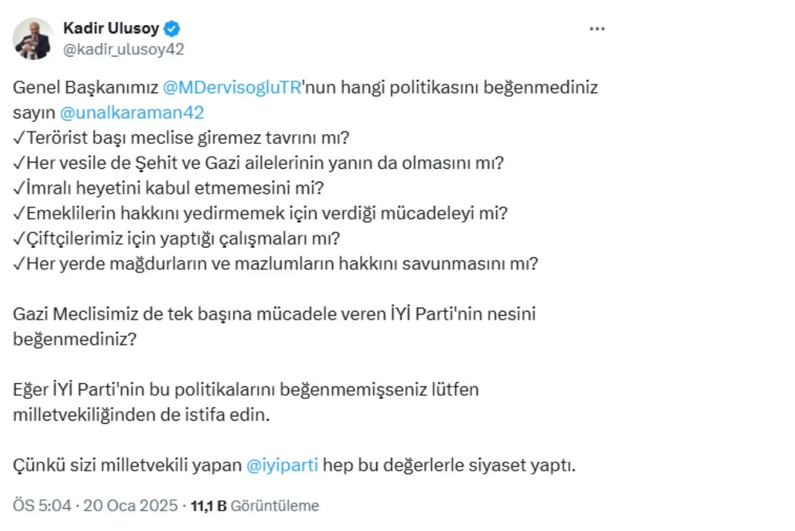Open the Kadir Ulusoy display name link

coord(111,28)
